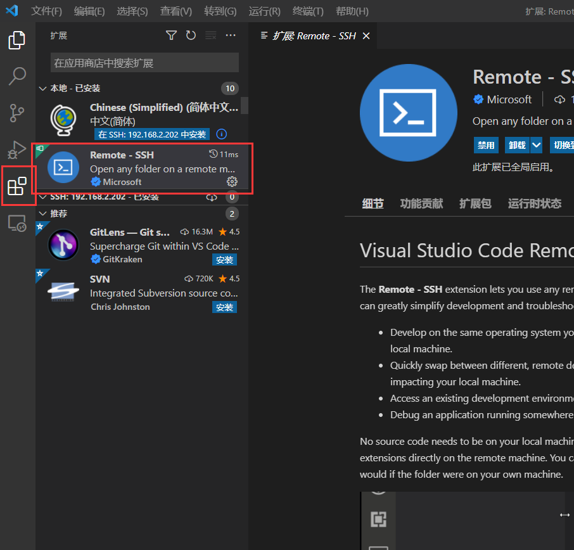The height and width of the screenshot is (550, 574).
Task: Collapse the 本地 - 已安装 section
Action: click(x=42, y=88)
